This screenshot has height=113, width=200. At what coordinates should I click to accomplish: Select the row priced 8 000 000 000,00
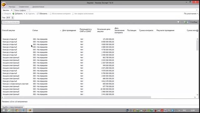click(x=99, y=42)
